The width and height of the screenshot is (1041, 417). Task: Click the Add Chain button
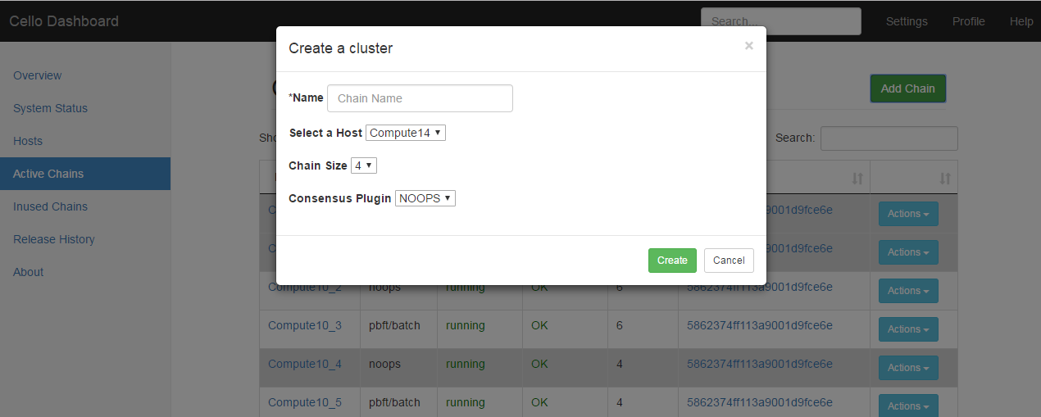[x=907, y=88]
